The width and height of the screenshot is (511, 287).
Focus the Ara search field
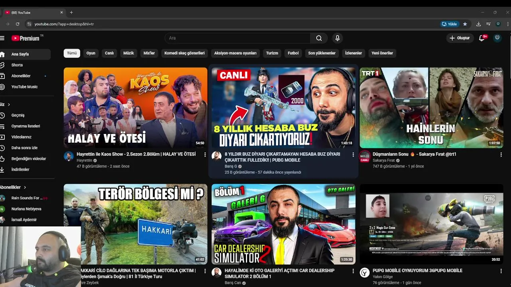coord(238,38)
